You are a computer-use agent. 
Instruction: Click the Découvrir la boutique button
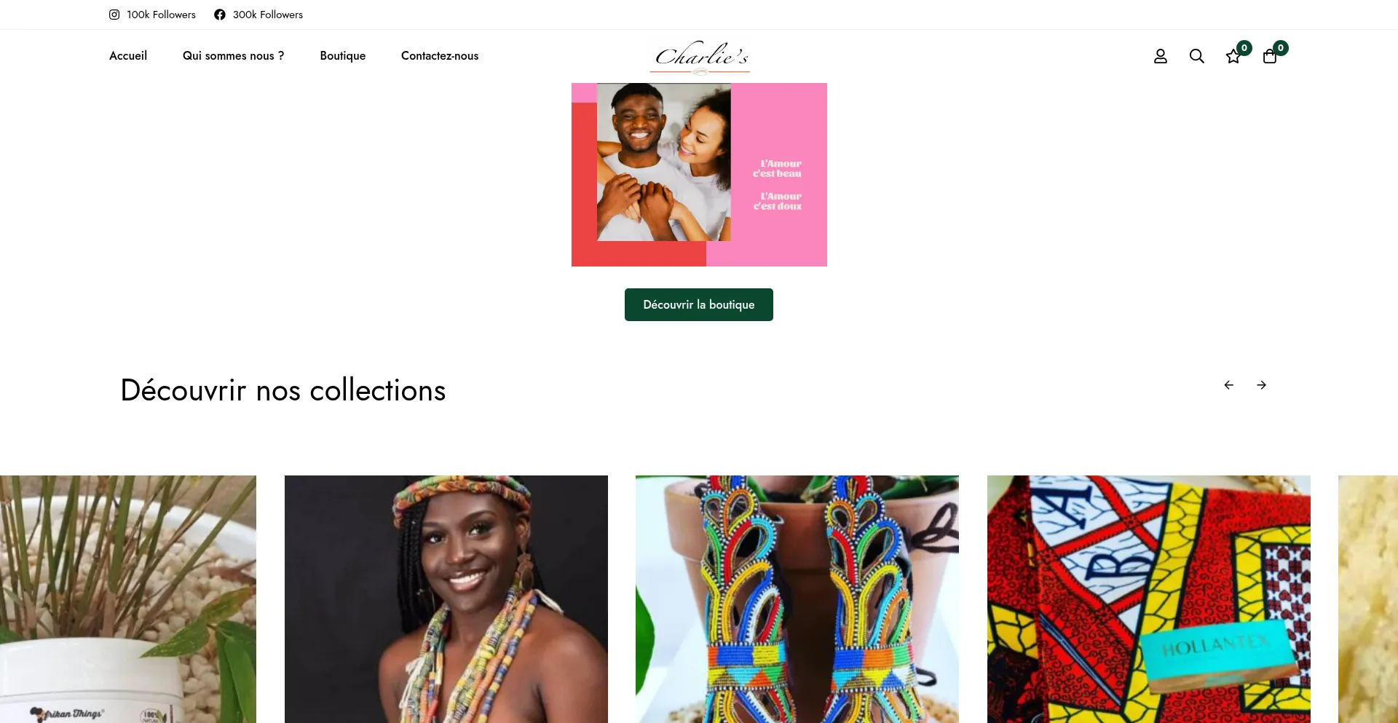coord(699,304)
